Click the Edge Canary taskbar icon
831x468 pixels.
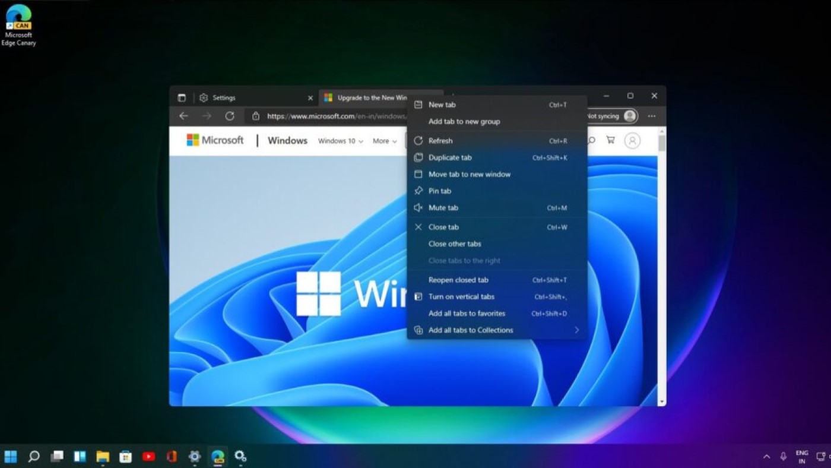(218, 456)
